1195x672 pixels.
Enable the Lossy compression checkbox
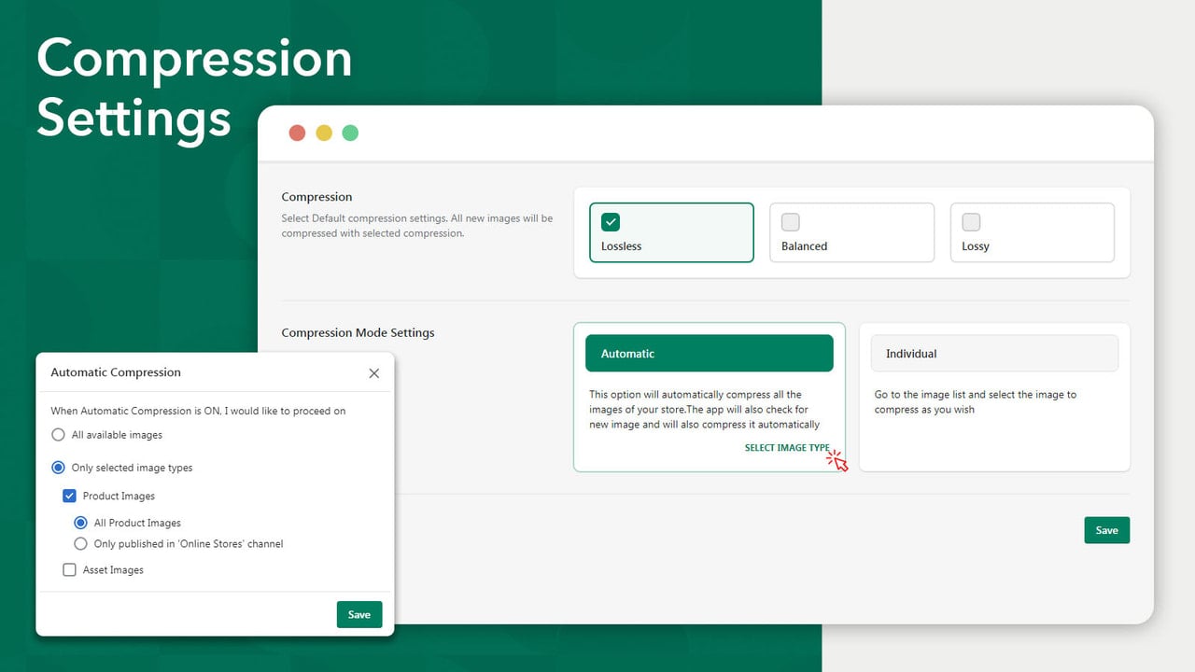pos(971,222)
